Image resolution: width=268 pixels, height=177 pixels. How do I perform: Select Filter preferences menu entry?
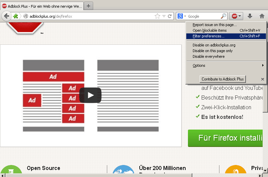226,36
